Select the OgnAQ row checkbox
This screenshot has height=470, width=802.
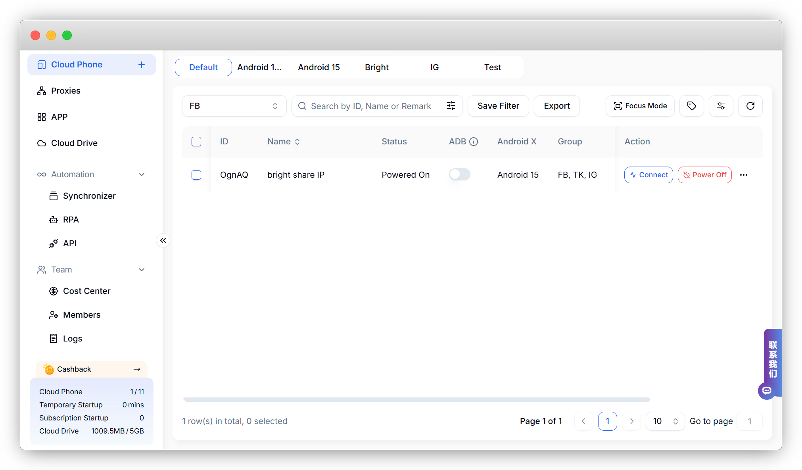click(x=196, y=175)
